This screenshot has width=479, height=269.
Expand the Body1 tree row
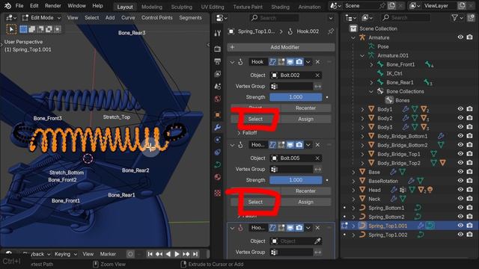pos(362,109)
